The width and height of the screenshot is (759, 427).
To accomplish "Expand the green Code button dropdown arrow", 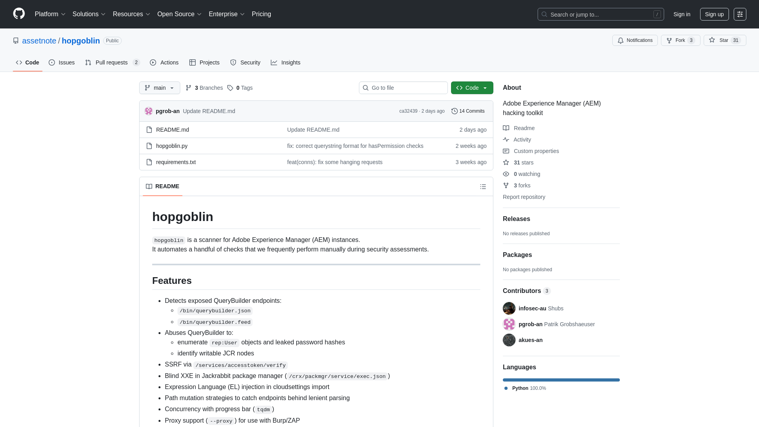I will click(485, 88).
